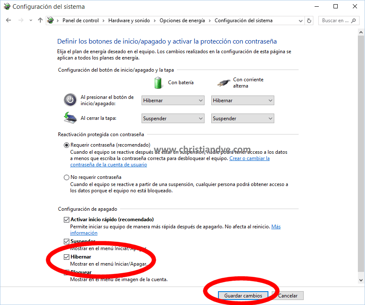Select No requerir contraseña option
Image resolution: width=365 pixels, height=305 pixels.
point(67,177)
